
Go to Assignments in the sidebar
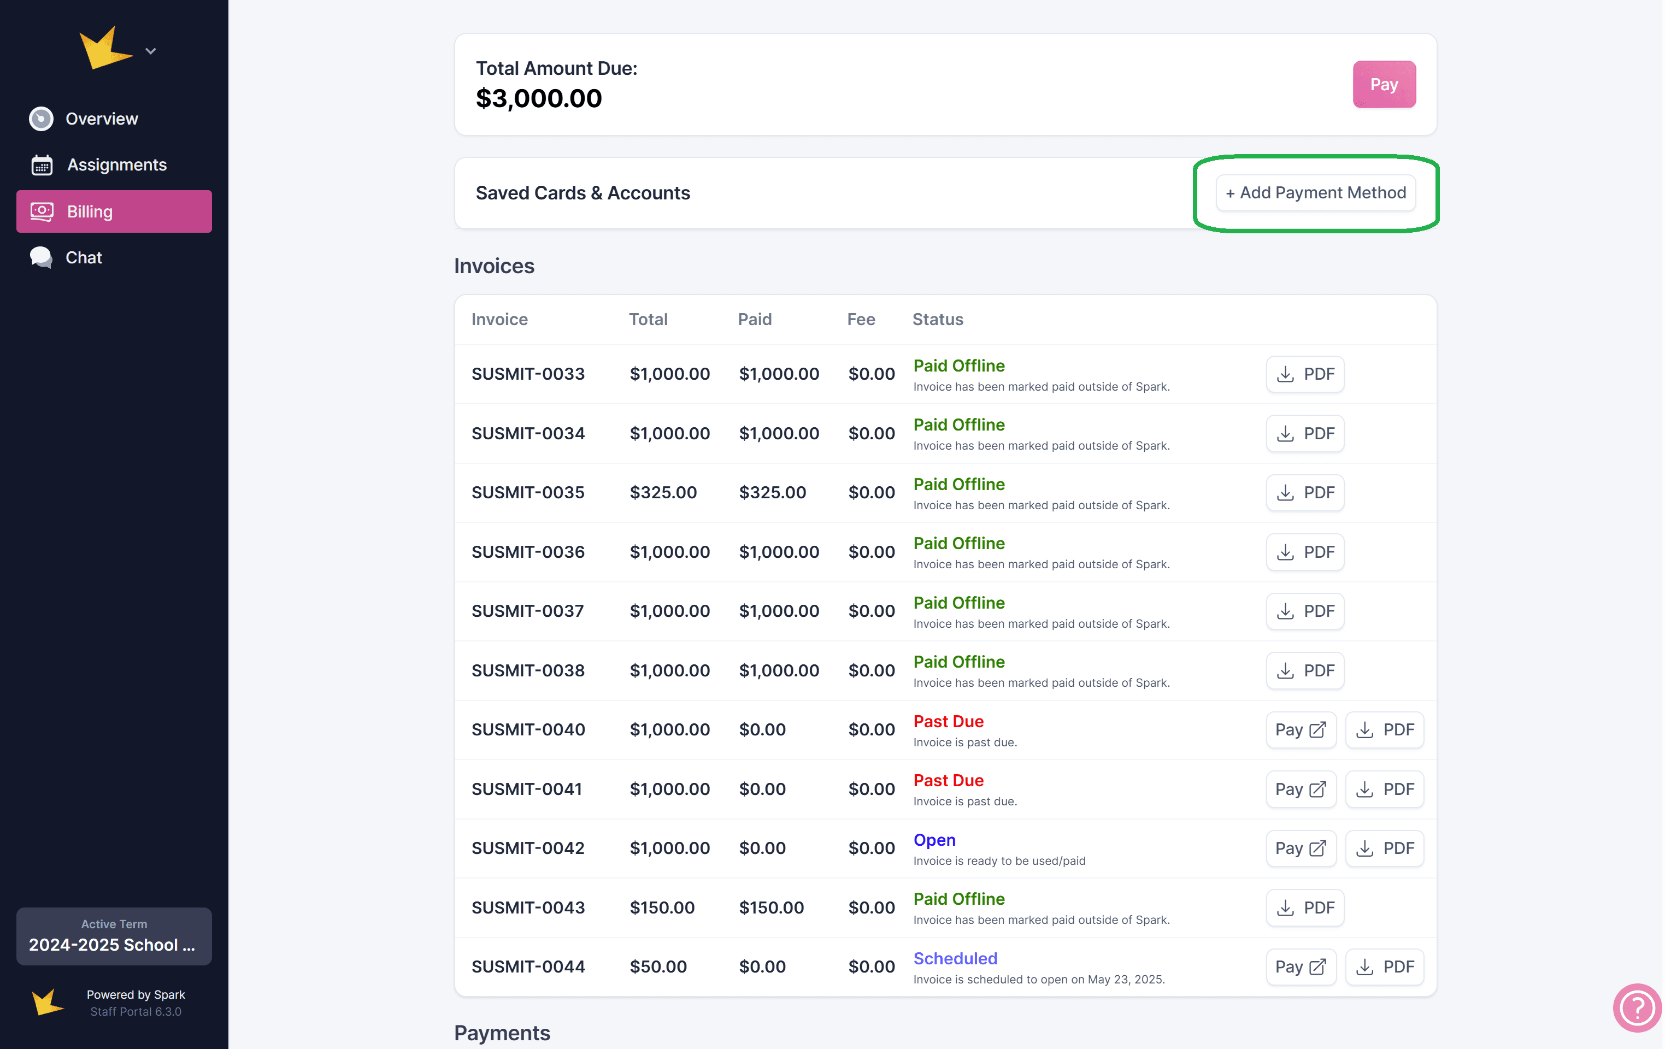[x=116, y=164]
